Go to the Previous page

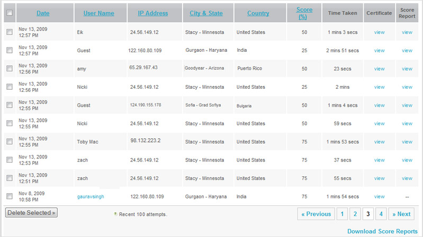[x=316, y=214]
